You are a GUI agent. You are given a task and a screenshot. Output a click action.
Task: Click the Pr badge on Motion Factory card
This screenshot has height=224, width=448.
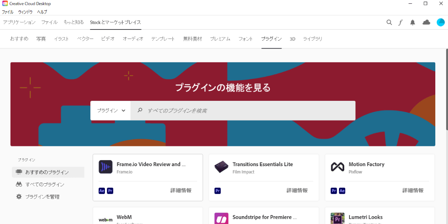(334, 191)
